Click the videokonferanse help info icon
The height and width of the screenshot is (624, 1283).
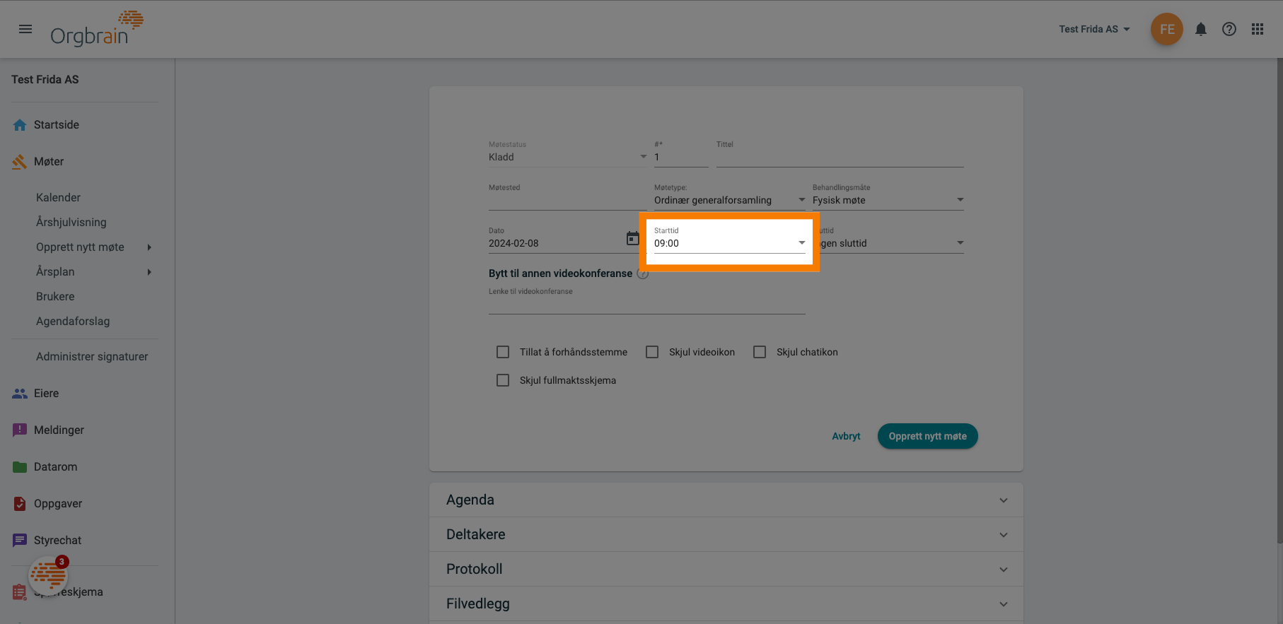click(x=642, y=273)
